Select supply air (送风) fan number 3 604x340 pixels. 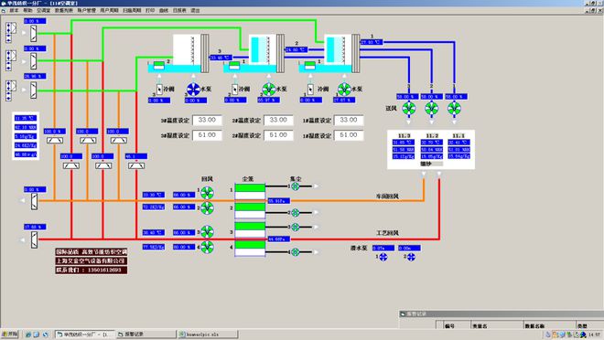409,109
